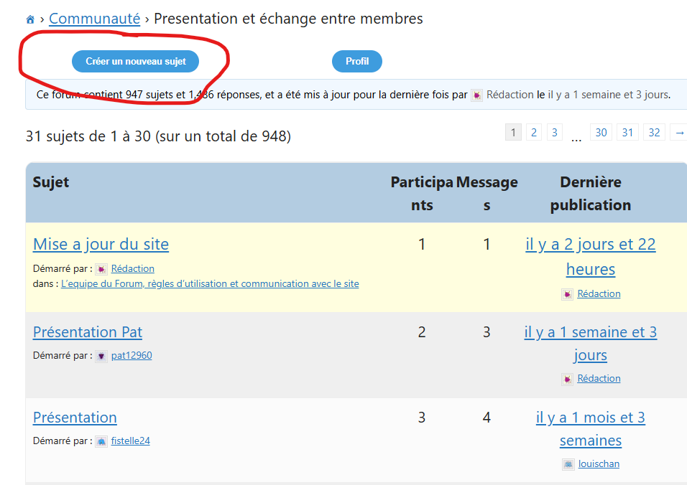This screenshot has height=485, width=687.
Task: View the pat12960 username profile link
Action: 132,356
